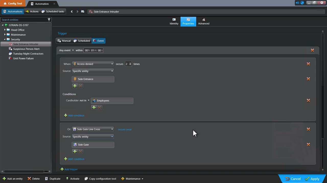This screenshot has height=183, width=327.
Task: Open the Maintenance menu
Action: (132, 179)
